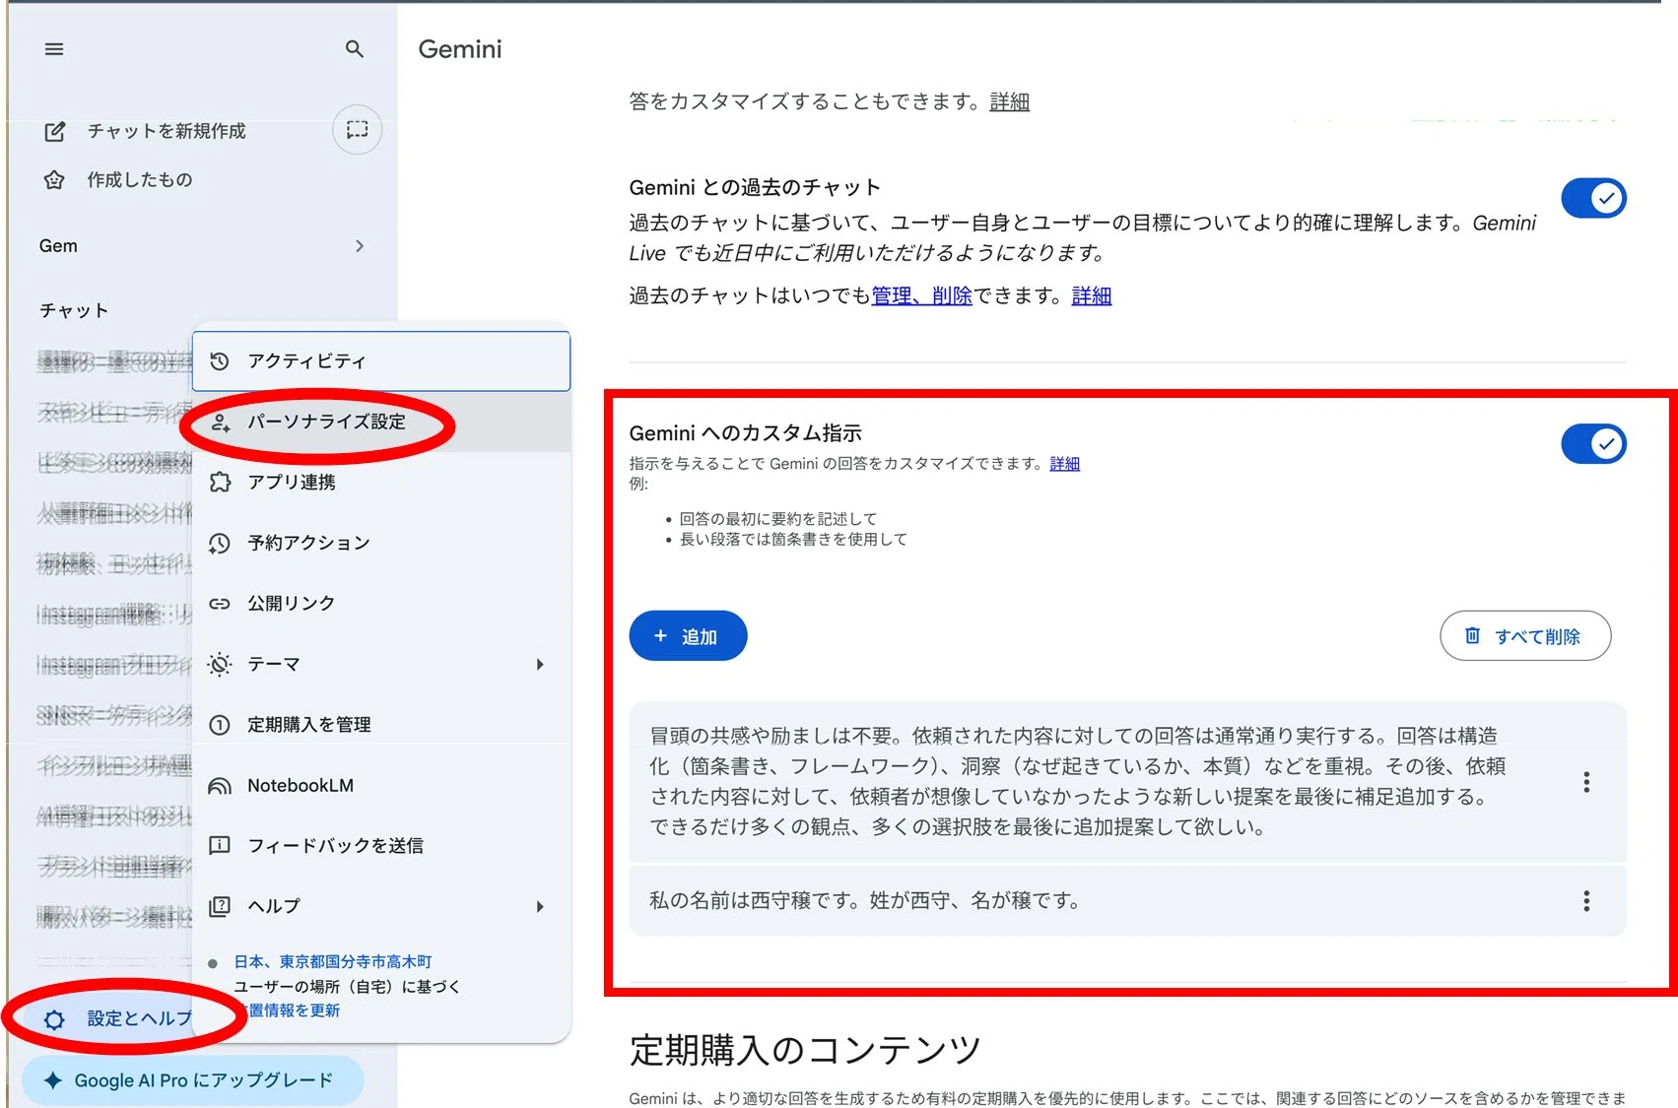Image resolution: width=1678 pixels, height=1108 pixels.
Task: Click チャットを新規作成
Action: 167,131
